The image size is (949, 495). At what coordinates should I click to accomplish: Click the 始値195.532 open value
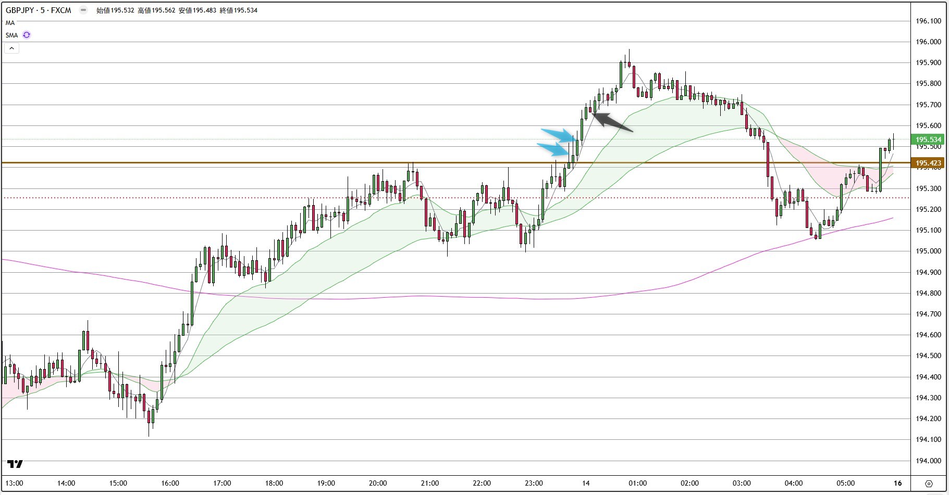pos(115,10)
